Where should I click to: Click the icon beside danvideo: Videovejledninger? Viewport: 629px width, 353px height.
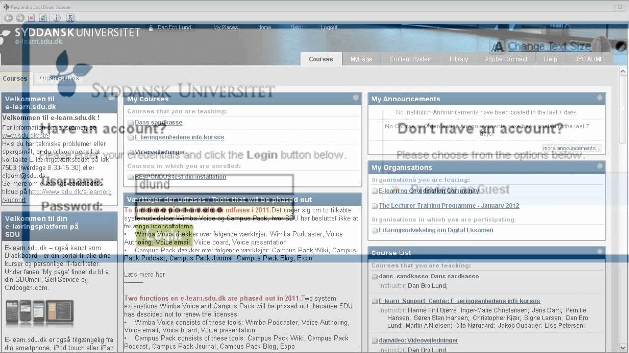pos(375,341)
